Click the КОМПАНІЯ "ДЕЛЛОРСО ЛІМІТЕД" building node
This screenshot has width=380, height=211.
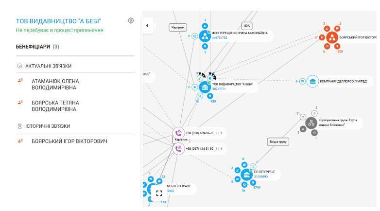(312, 82)
